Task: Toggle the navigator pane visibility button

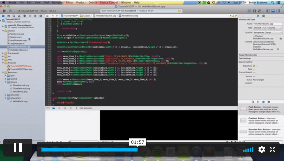Action: 268,11
